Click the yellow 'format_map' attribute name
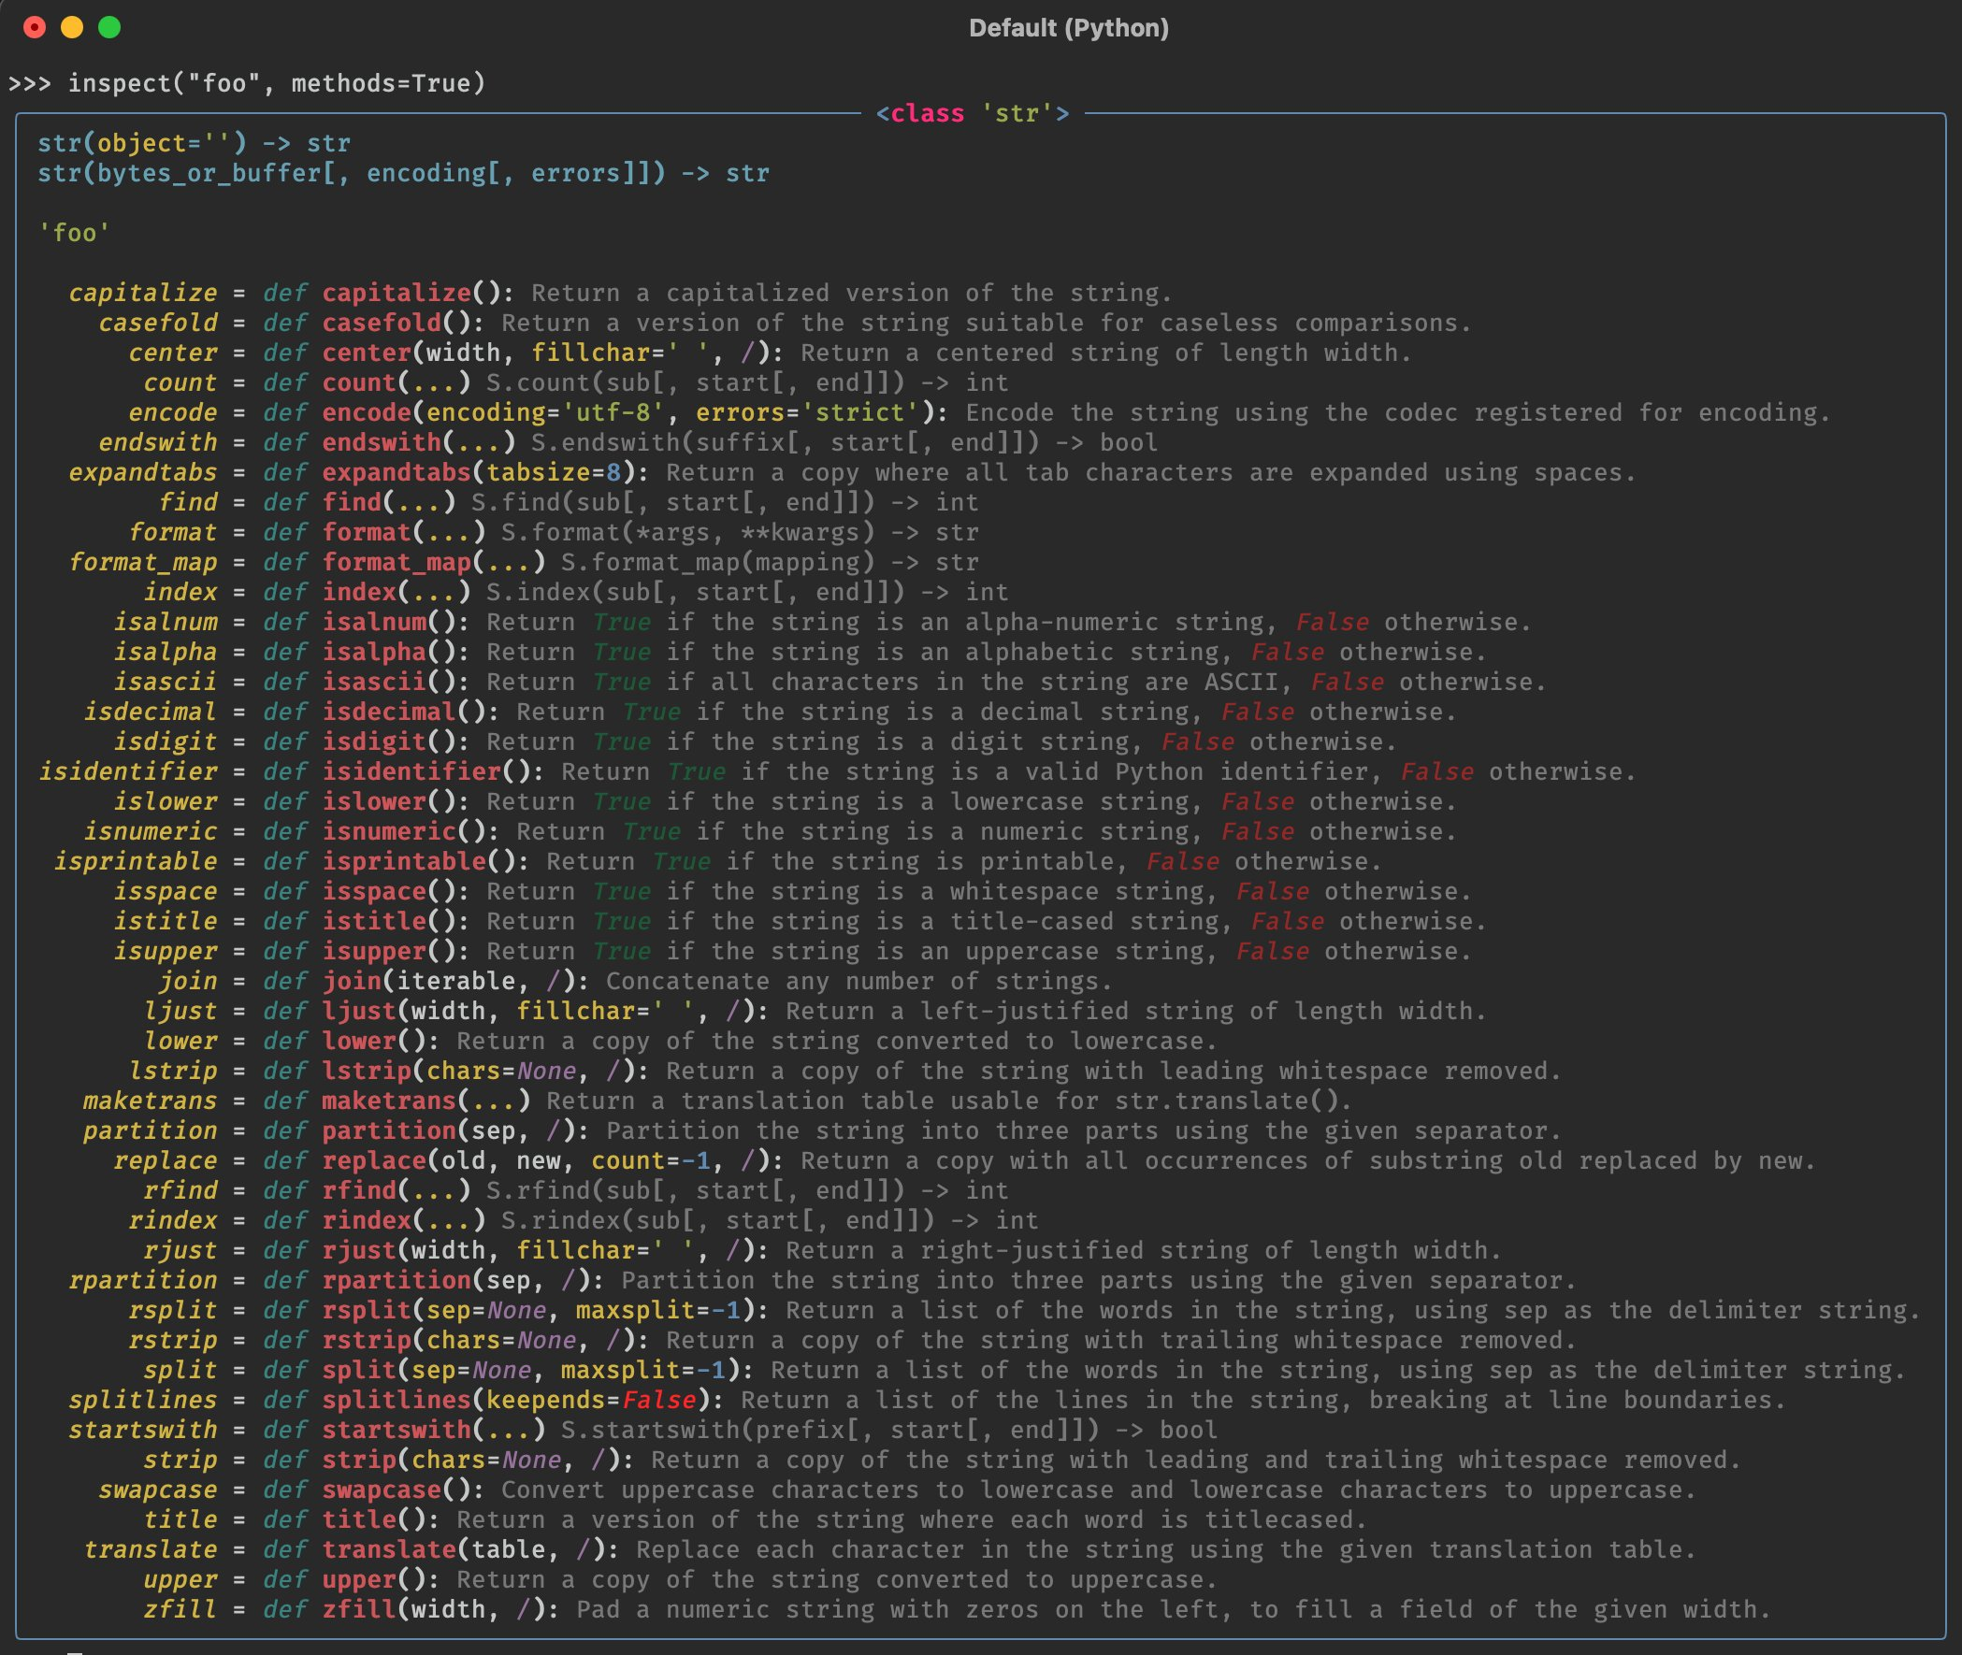The width and height of the screenshot is (1962, 1655). pos(143,563)
